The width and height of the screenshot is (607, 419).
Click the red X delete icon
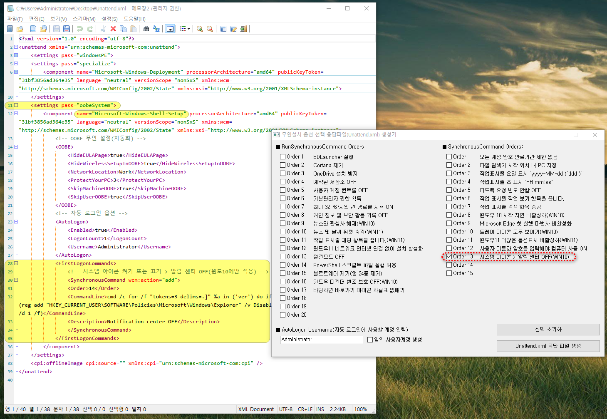(x=113, y=29)
